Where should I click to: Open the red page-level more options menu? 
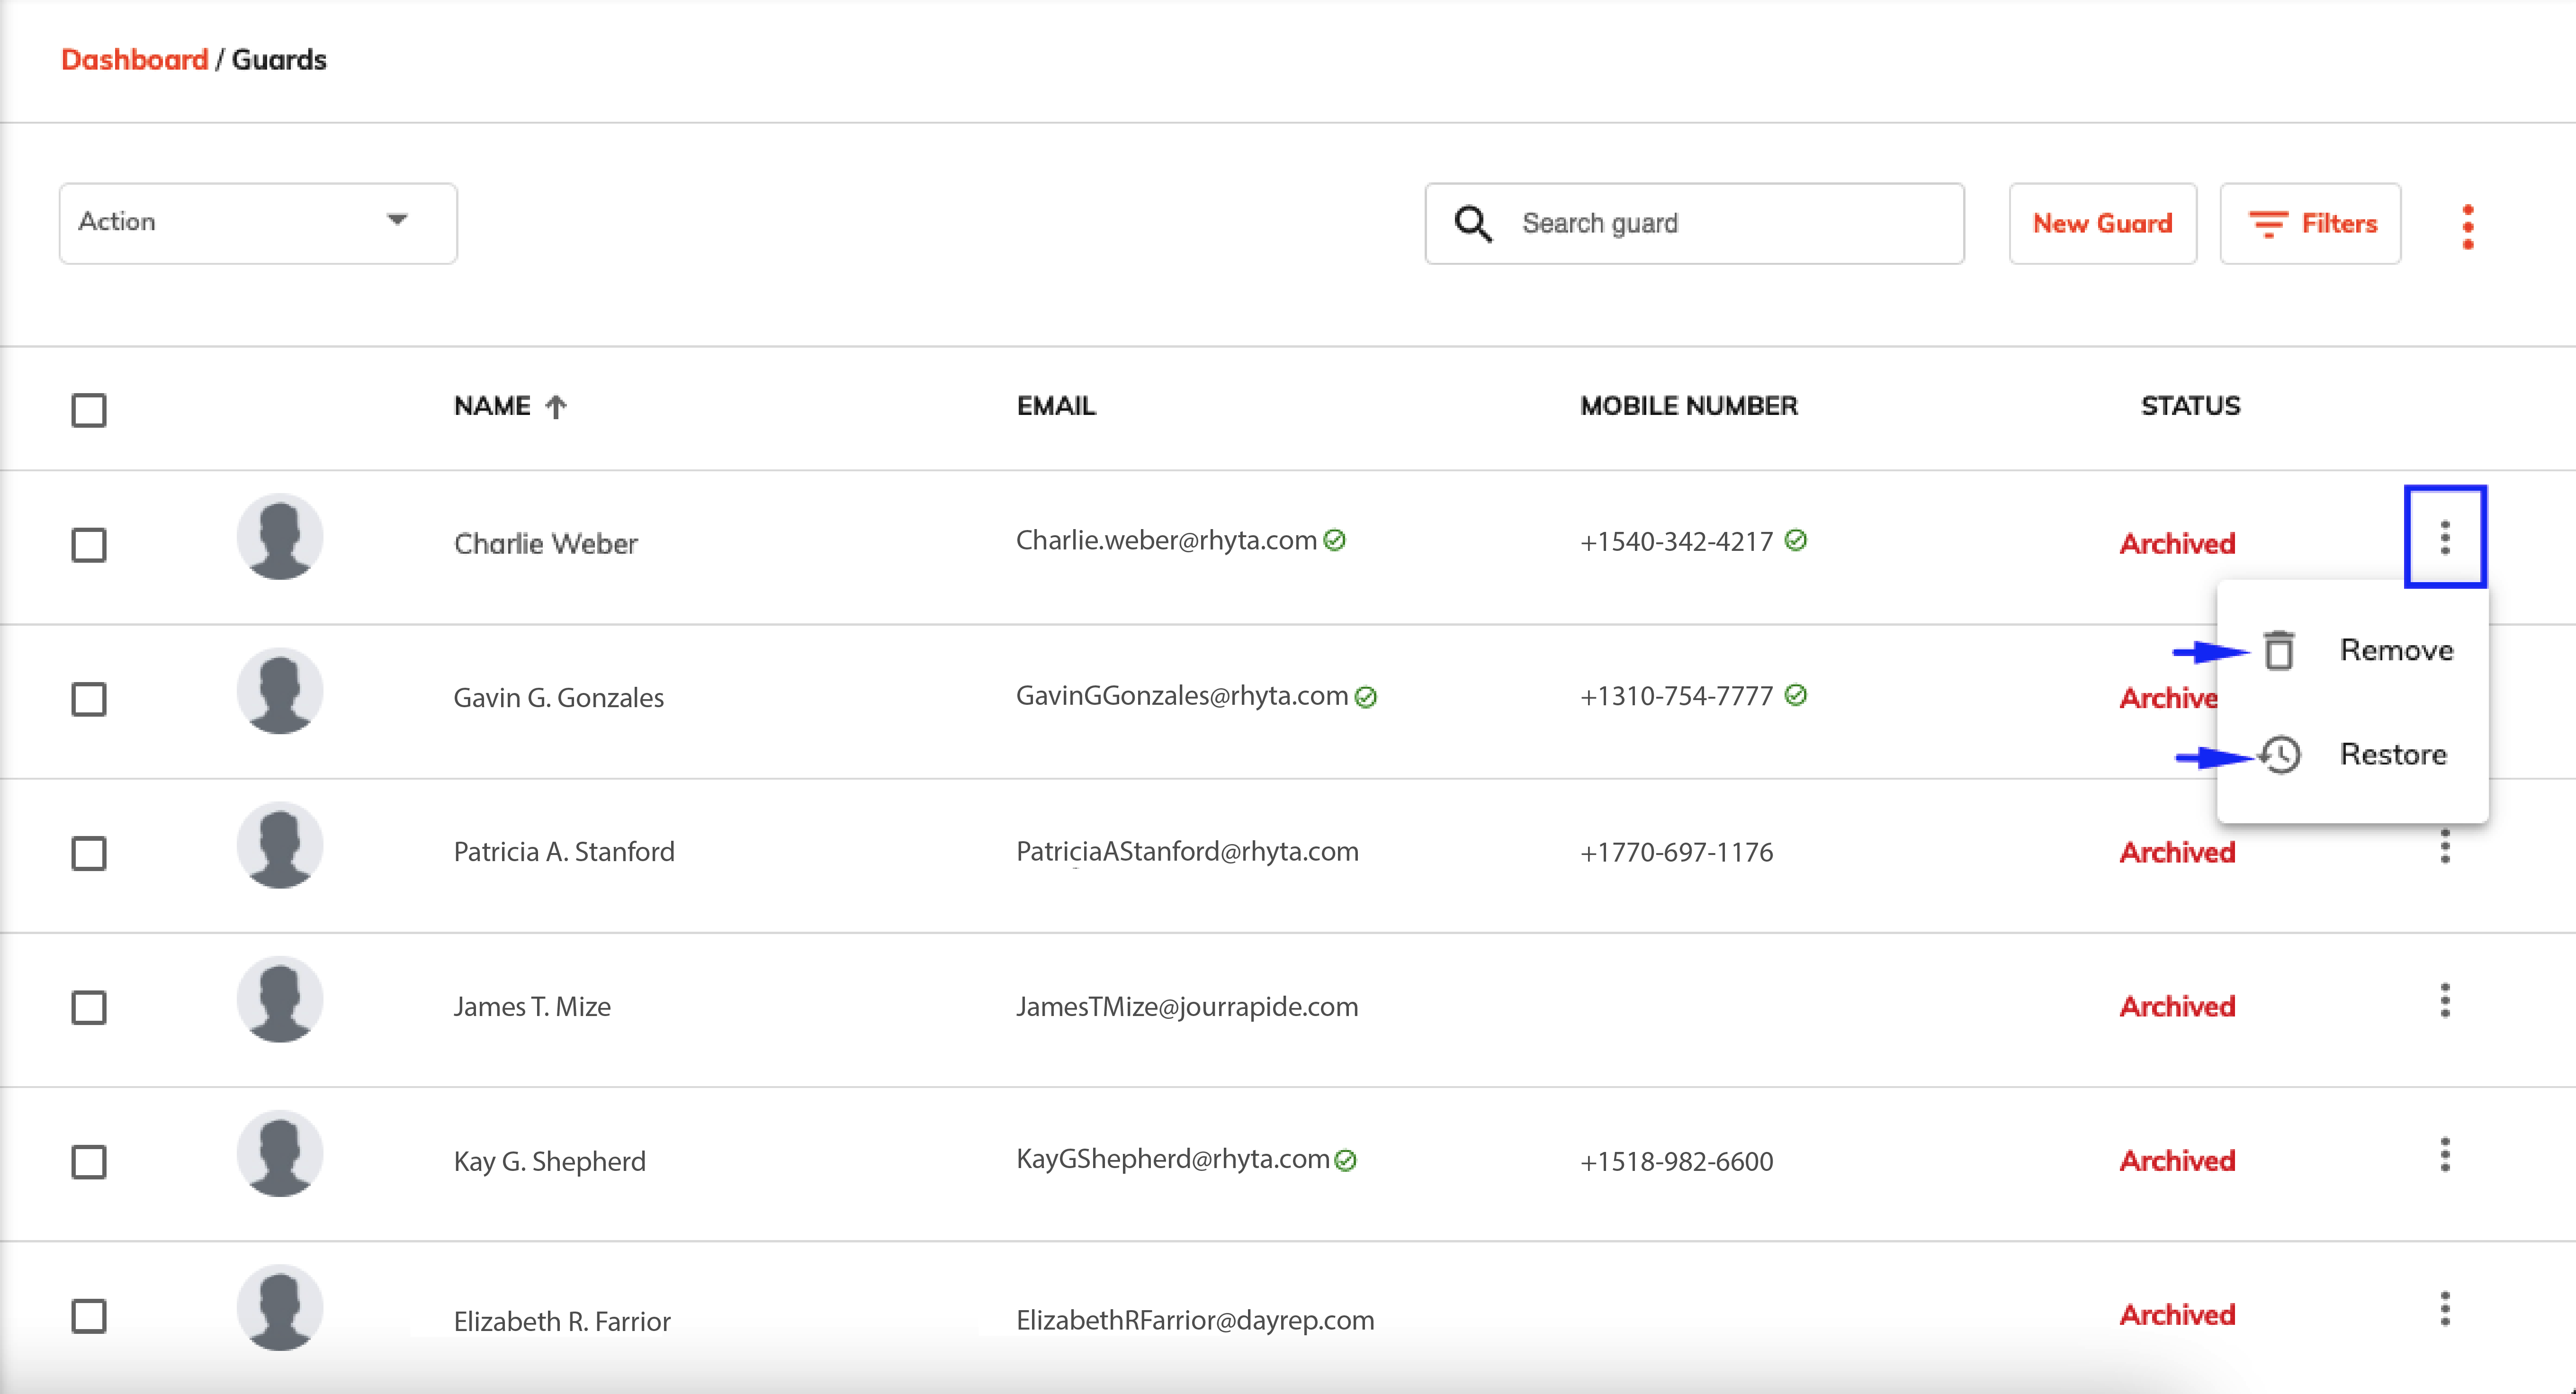click(2468, 226)
